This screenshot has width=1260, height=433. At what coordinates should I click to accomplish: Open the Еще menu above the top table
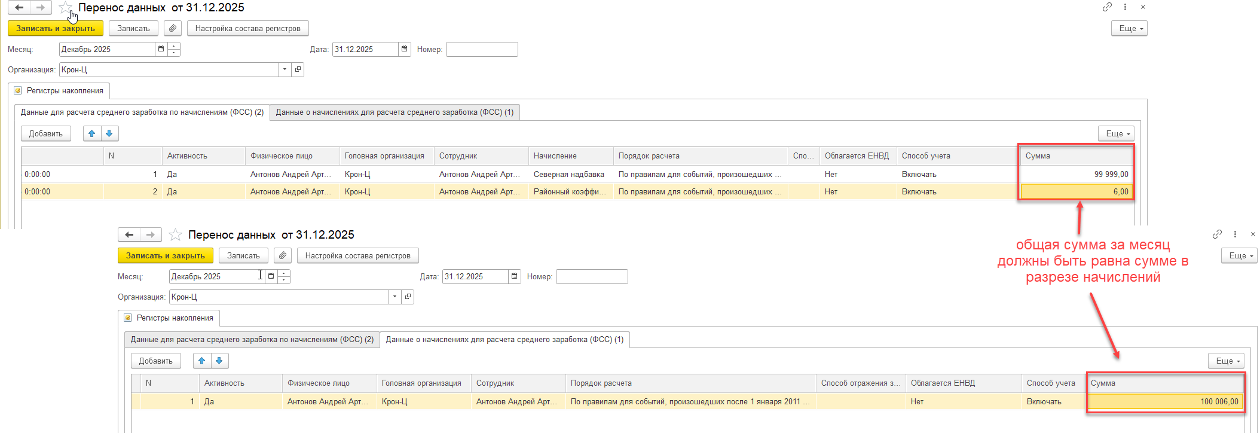(1115, 133)
